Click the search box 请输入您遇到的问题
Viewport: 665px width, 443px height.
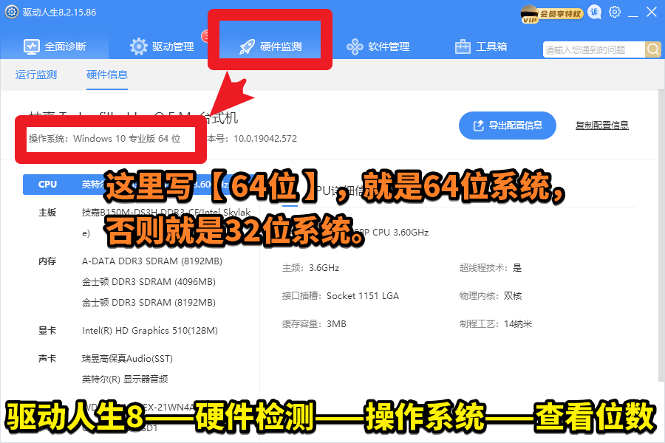click(594, 49)
